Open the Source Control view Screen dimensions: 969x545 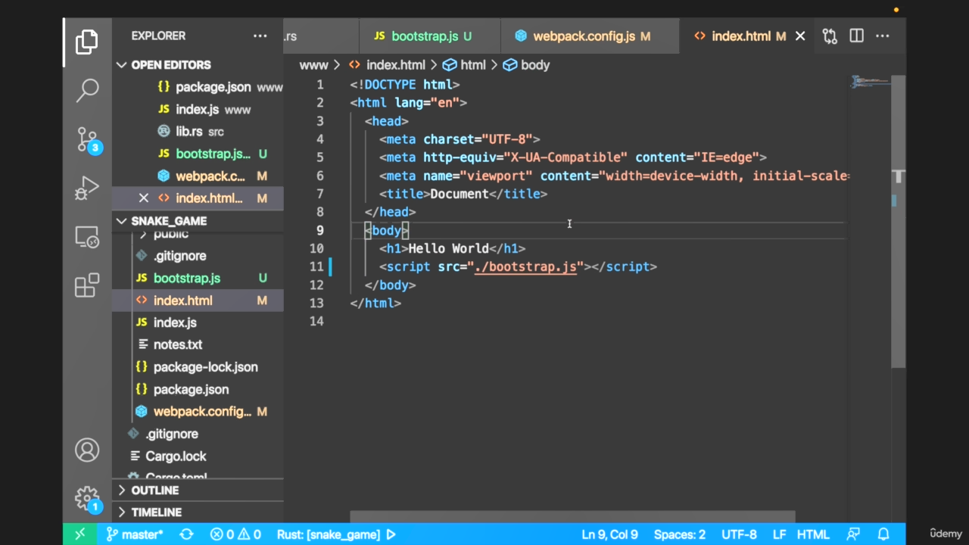(87, 139)
